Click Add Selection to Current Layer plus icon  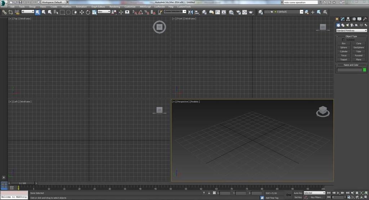(x=312, y=12)
